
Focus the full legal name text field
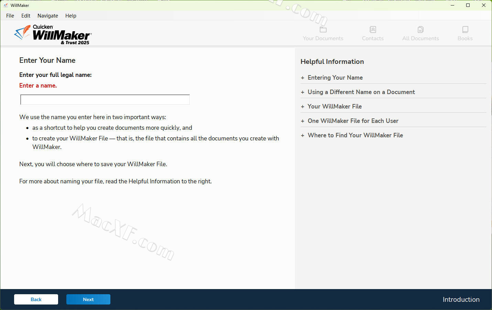105,100
